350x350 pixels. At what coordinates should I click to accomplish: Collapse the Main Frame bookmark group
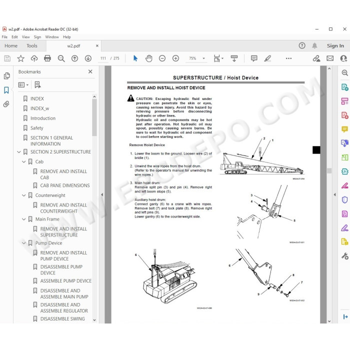pyautogui.click(x=23, y=219)
